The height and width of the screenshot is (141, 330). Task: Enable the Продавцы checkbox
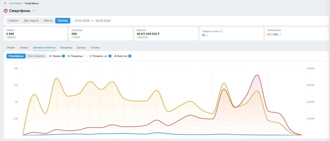(x=85, y=56)
